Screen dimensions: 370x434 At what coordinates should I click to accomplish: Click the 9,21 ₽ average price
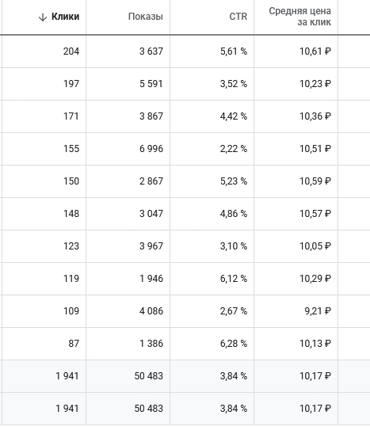click(318, 311)
